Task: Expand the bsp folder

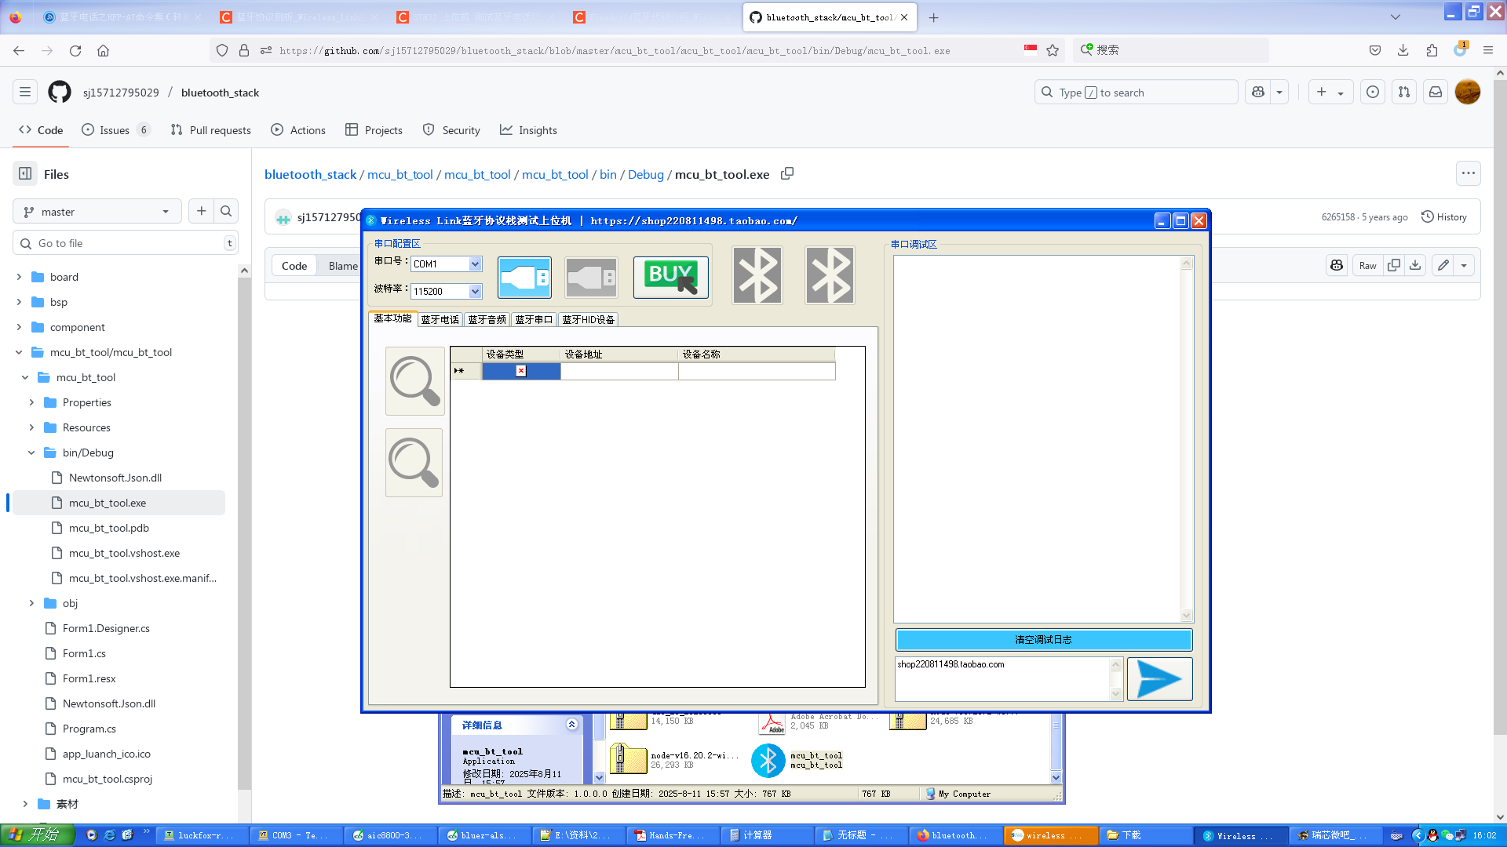Action: click(x=20, y=302)
